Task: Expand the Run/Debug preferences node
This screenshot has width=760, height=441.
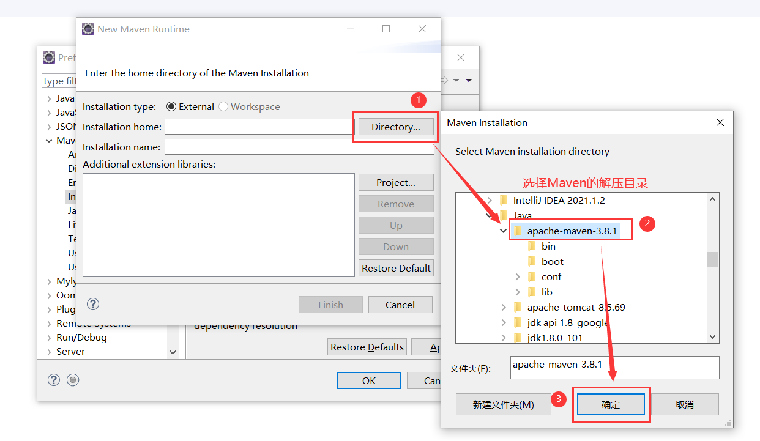Action: coord(49,338)
